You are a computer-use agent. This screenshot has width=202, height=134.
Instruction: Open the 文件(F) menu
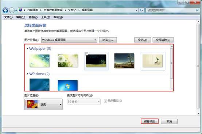click(x=8, y=17)
